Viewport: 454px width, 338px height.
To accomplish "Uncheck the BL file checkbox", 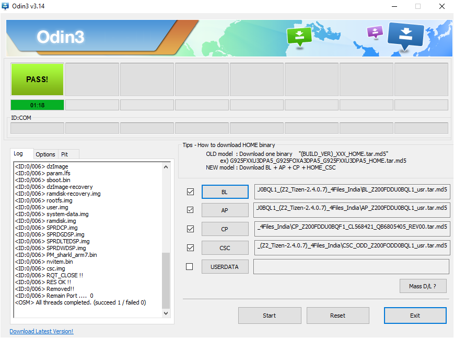I will click(190, 191).
